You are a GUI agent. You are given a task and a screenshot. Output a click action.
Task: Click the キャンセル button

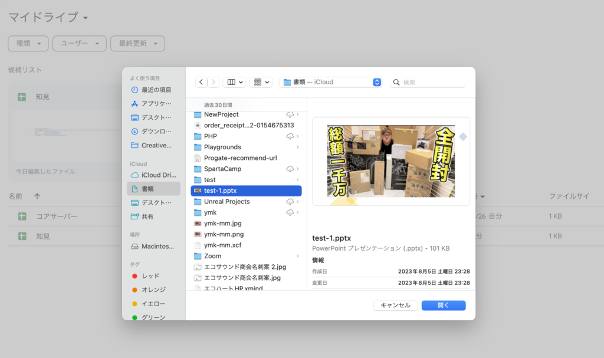[x=395, y=306]
